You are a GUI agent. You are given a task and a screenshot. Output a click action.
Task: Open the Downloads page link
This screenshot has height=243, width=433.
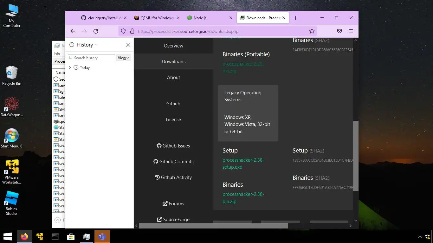[x=173, y=61]
